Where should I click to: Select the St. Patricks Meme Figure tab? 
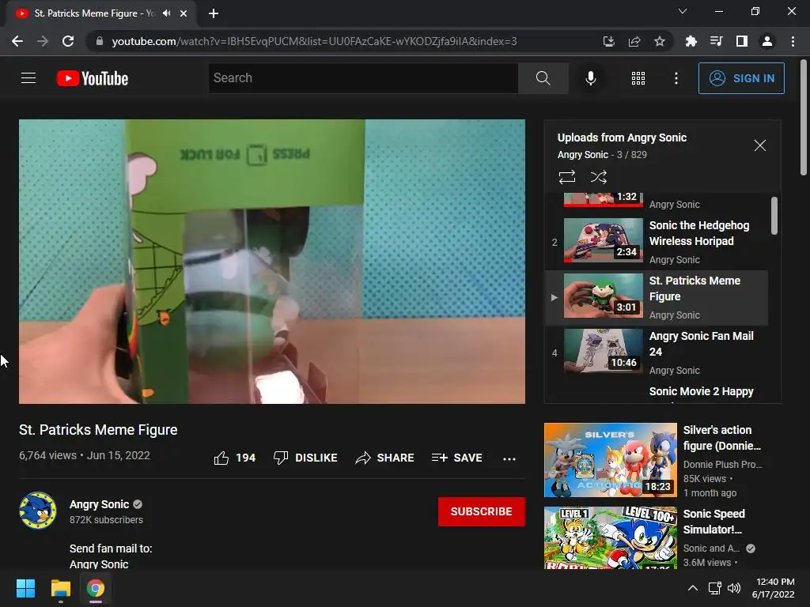click(x=101, y=13)
